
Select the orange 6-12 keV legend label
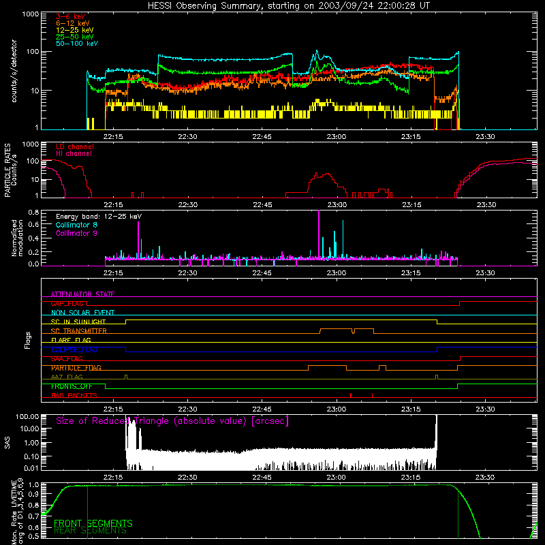pos(72,23)
